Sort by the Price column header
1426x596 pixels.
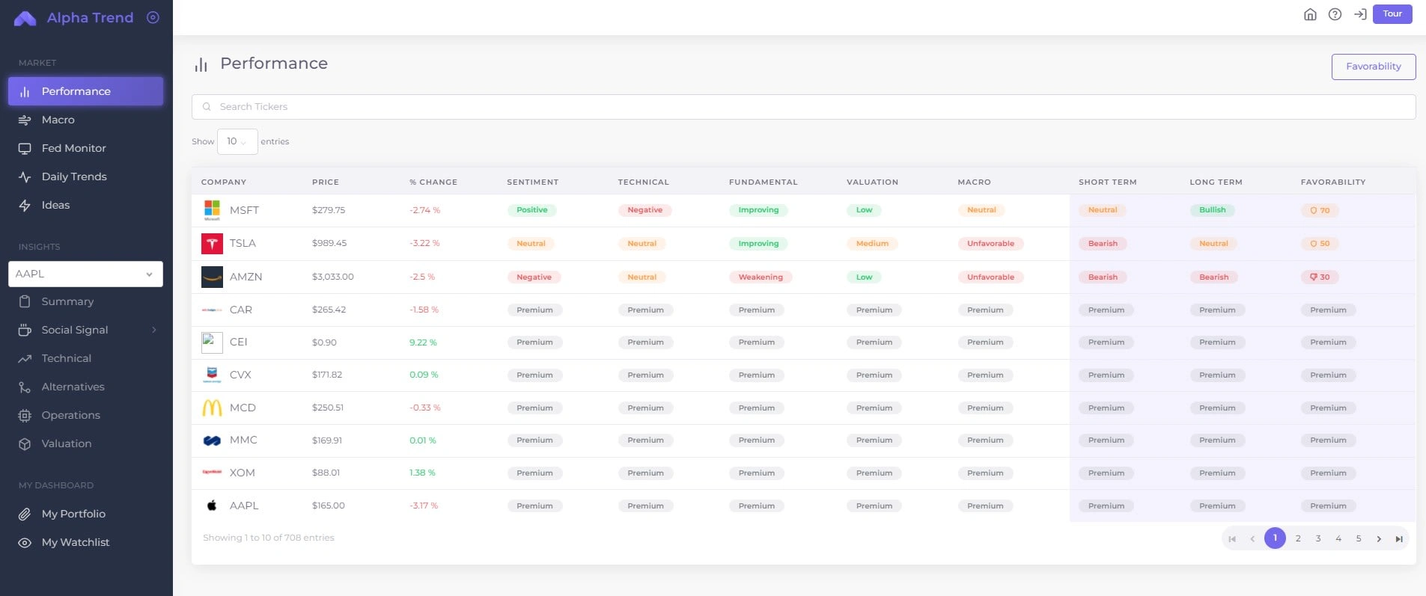coord(326,182)
